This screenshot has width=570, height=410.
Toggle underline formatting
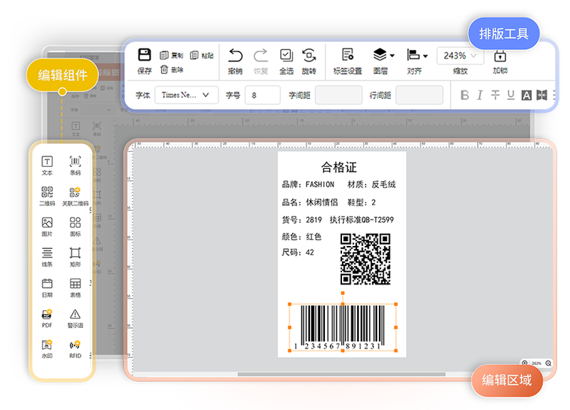tap(511, 95)
